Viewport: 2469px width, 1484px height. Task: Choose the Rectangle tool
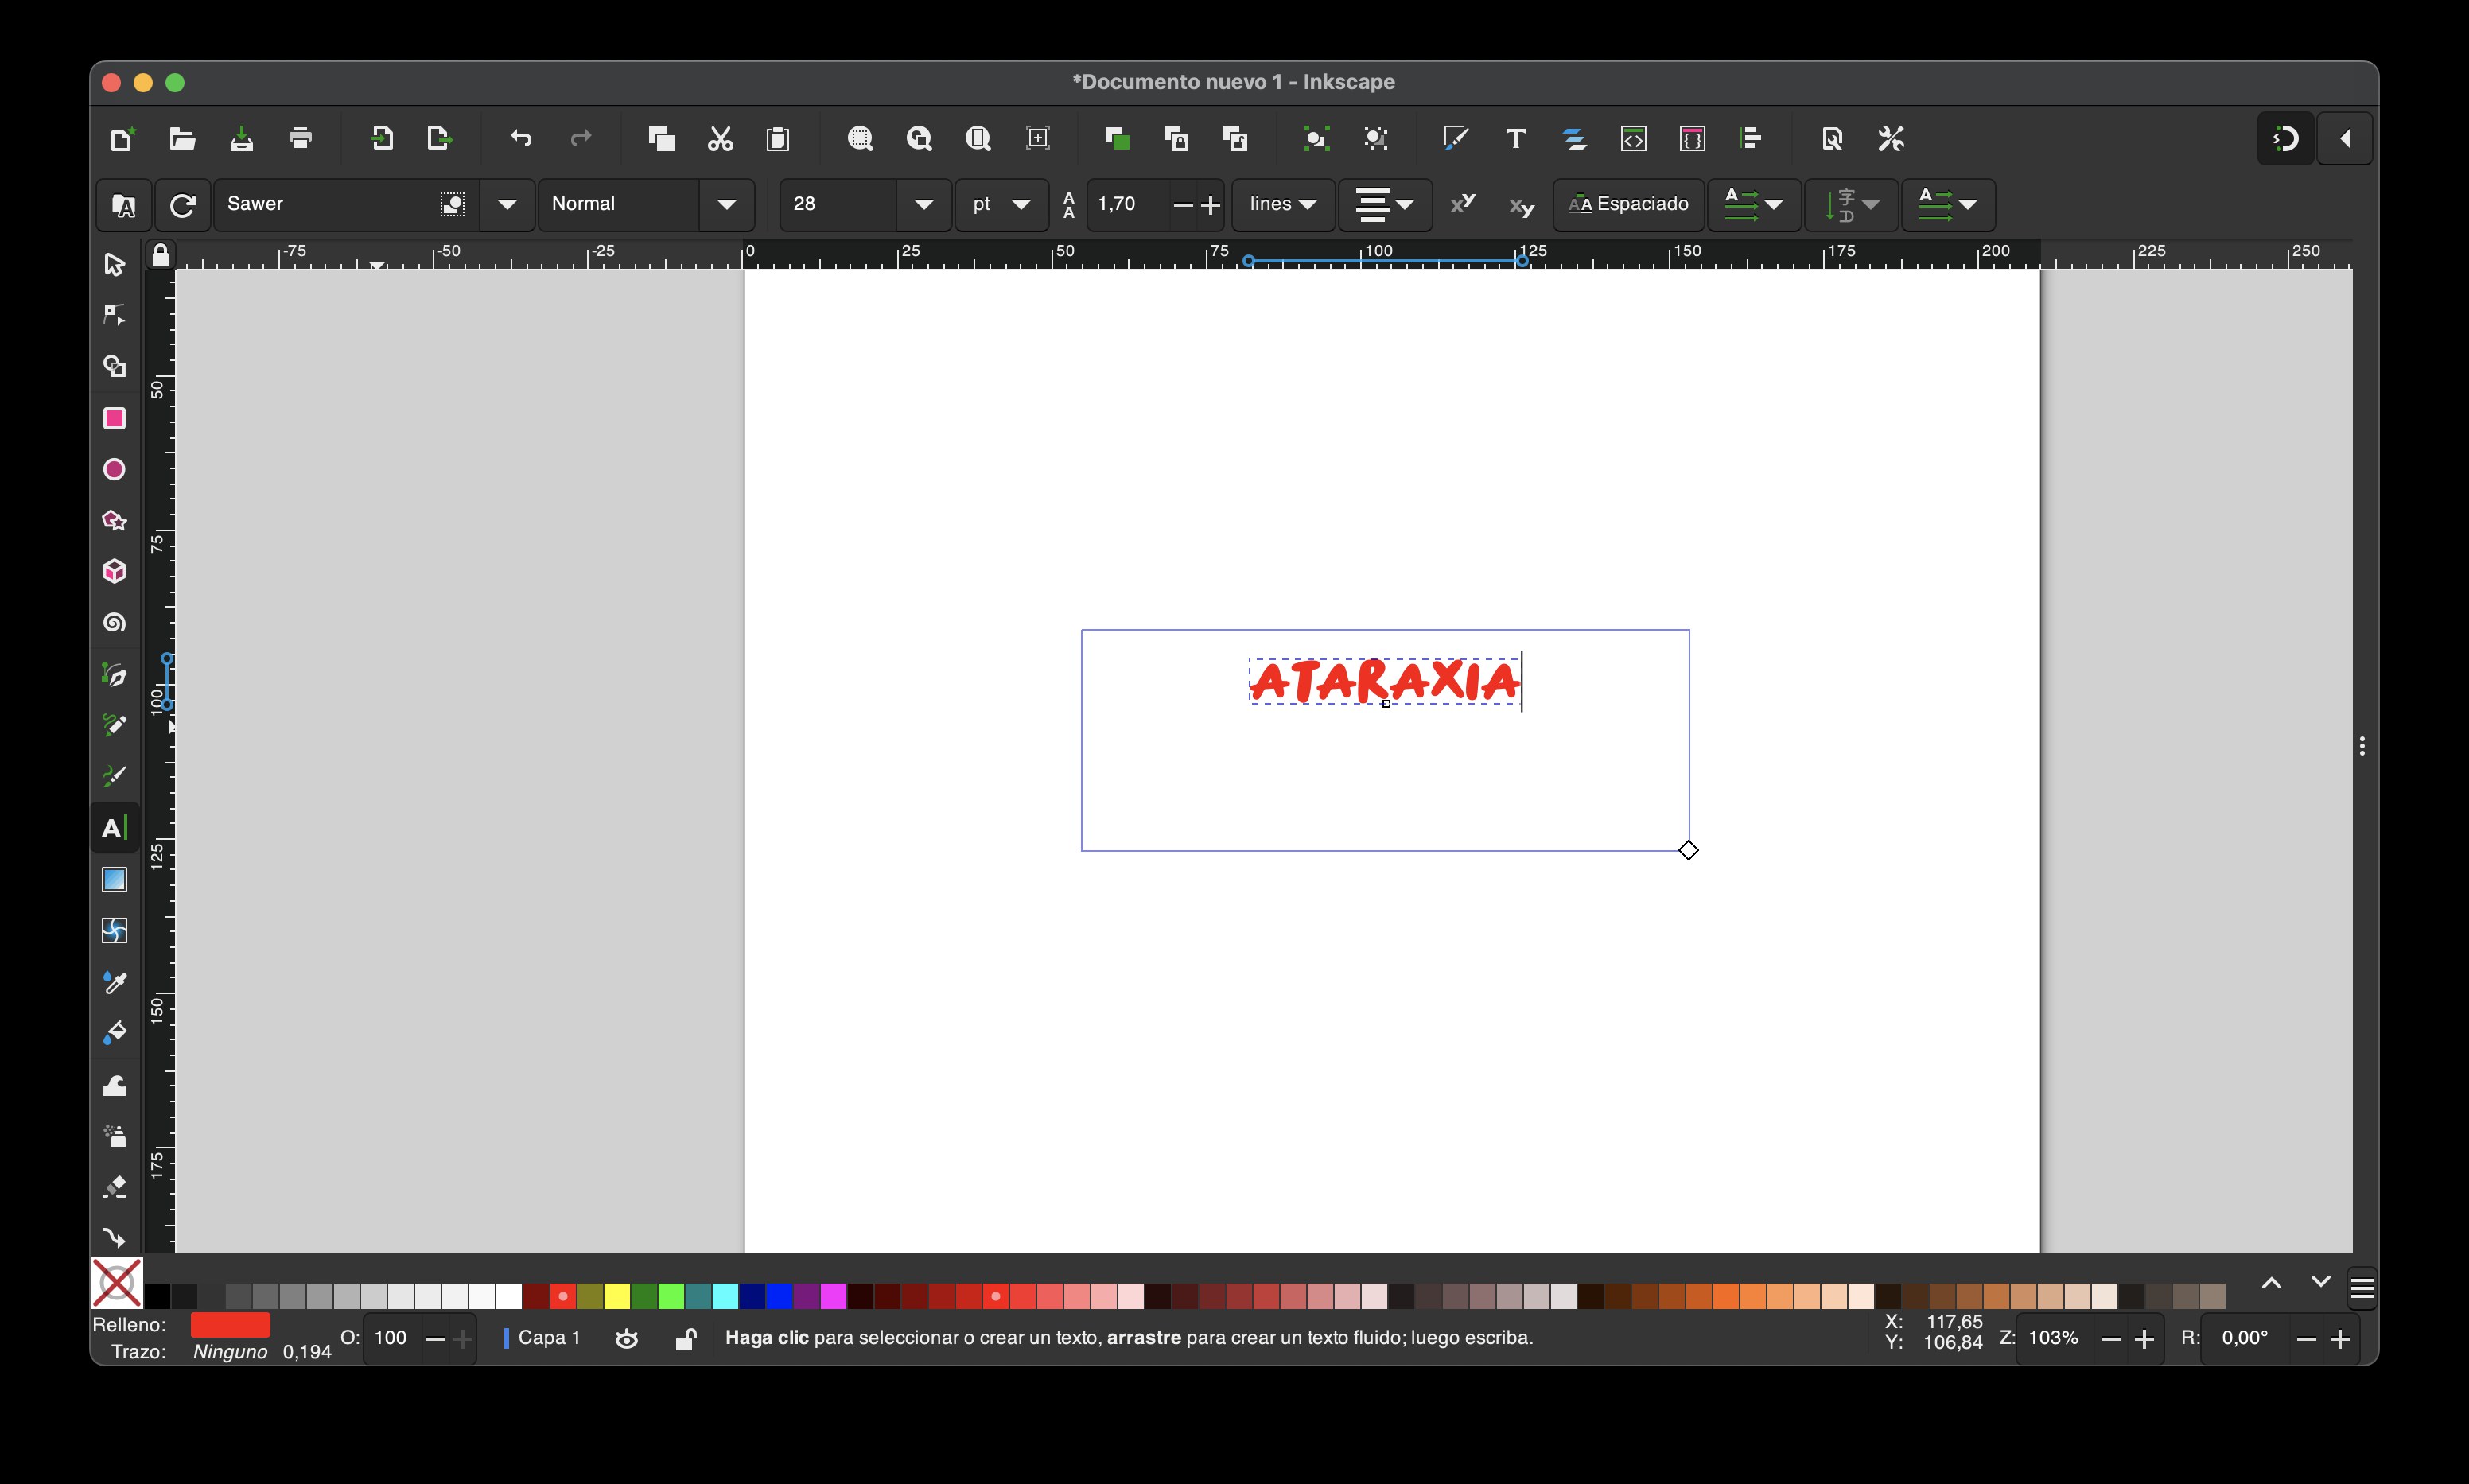coord(114,418)
